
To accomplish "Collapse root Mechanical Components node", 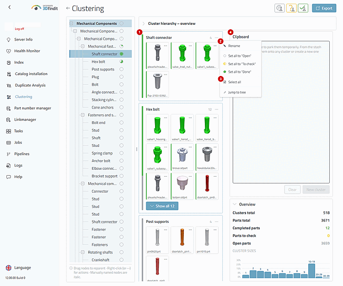I will [71, 23].
